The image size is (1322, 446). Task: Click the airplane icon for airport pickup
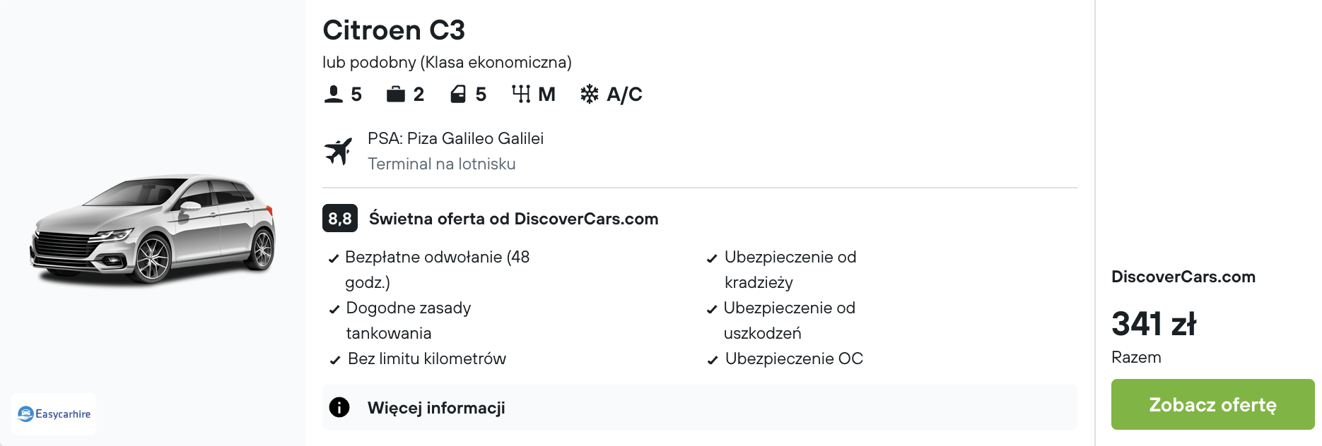point(341,150)
